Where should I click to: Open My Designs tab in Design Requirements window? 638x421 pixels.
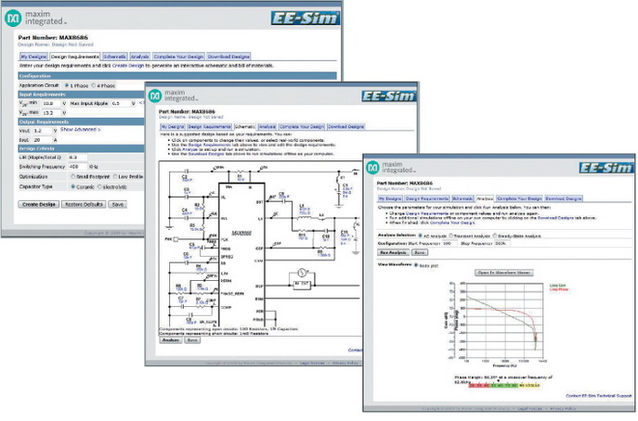click(33, 57)
